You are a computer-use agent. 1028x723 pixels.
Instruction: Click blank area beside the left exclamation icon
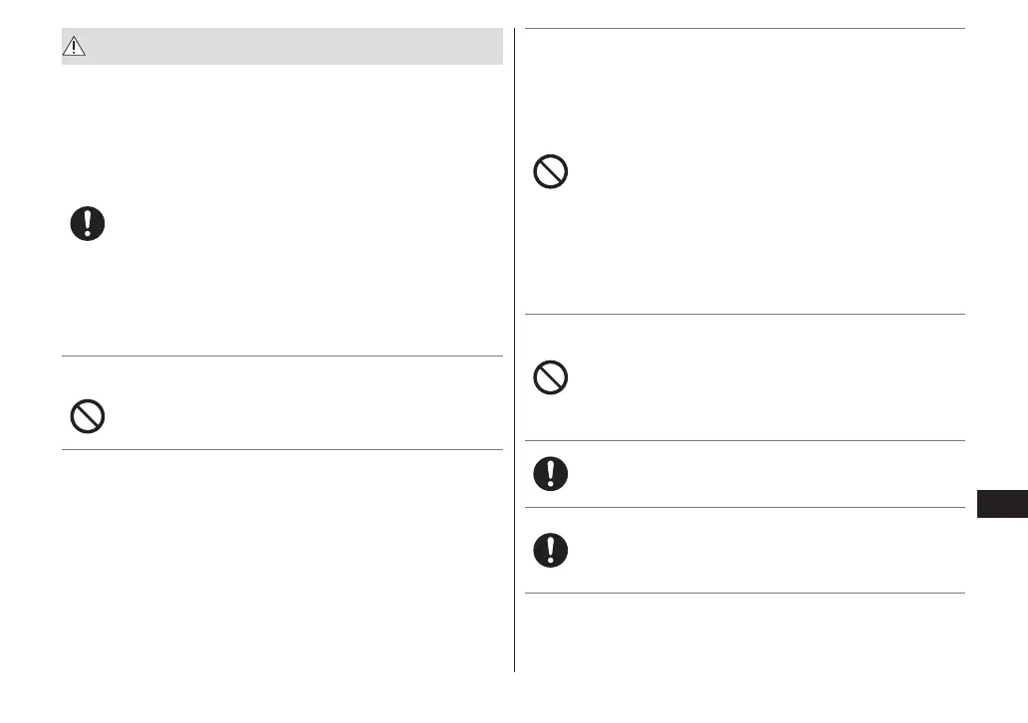[x=299, y=224]
